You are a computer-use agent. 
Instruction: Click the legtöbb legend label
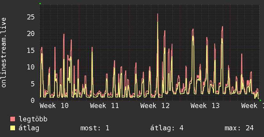[33, 119]
